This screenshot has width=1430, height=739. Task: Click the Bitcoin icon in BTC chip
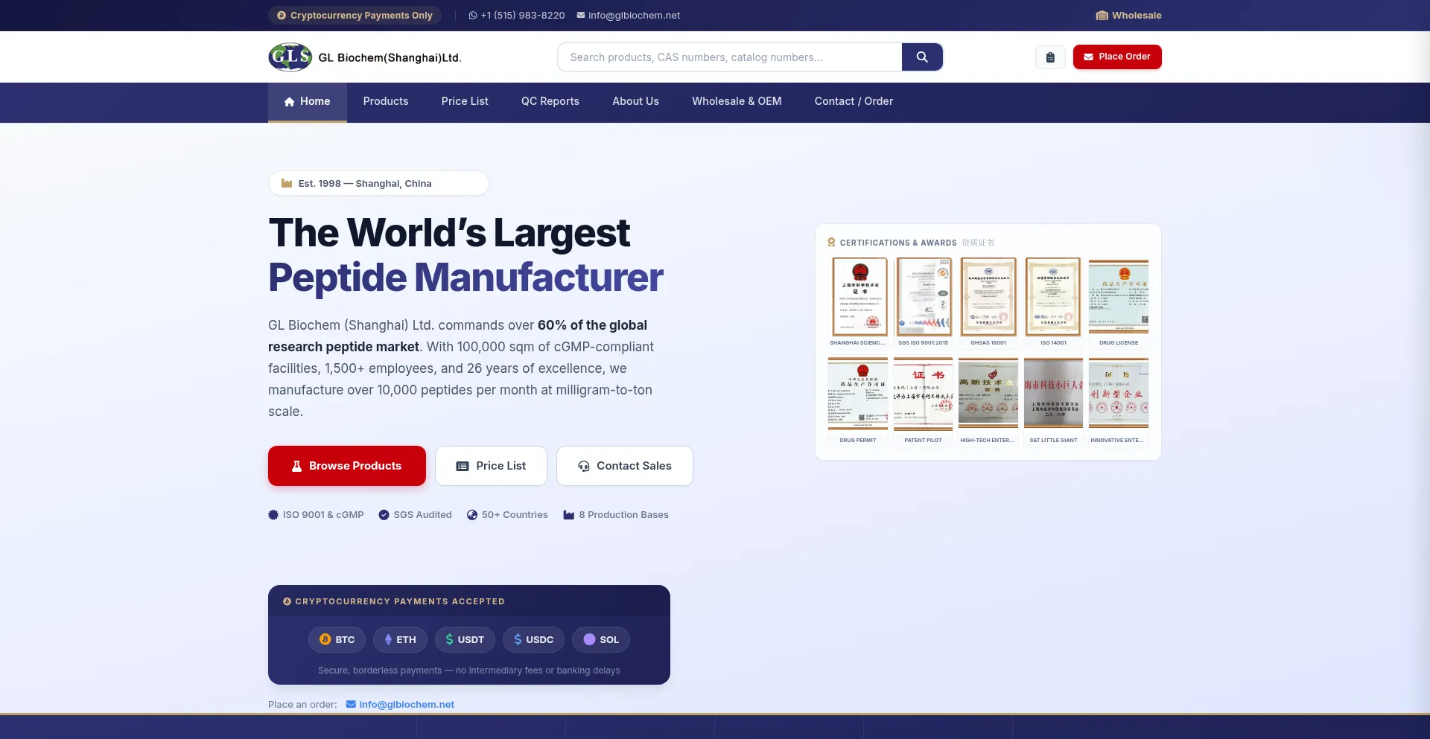click(x=325, y=639)
